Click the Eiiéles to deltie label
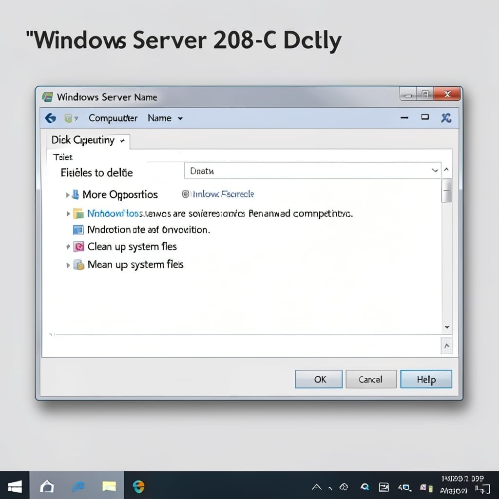Screen dimensions: 499x499 click(97, 173)
